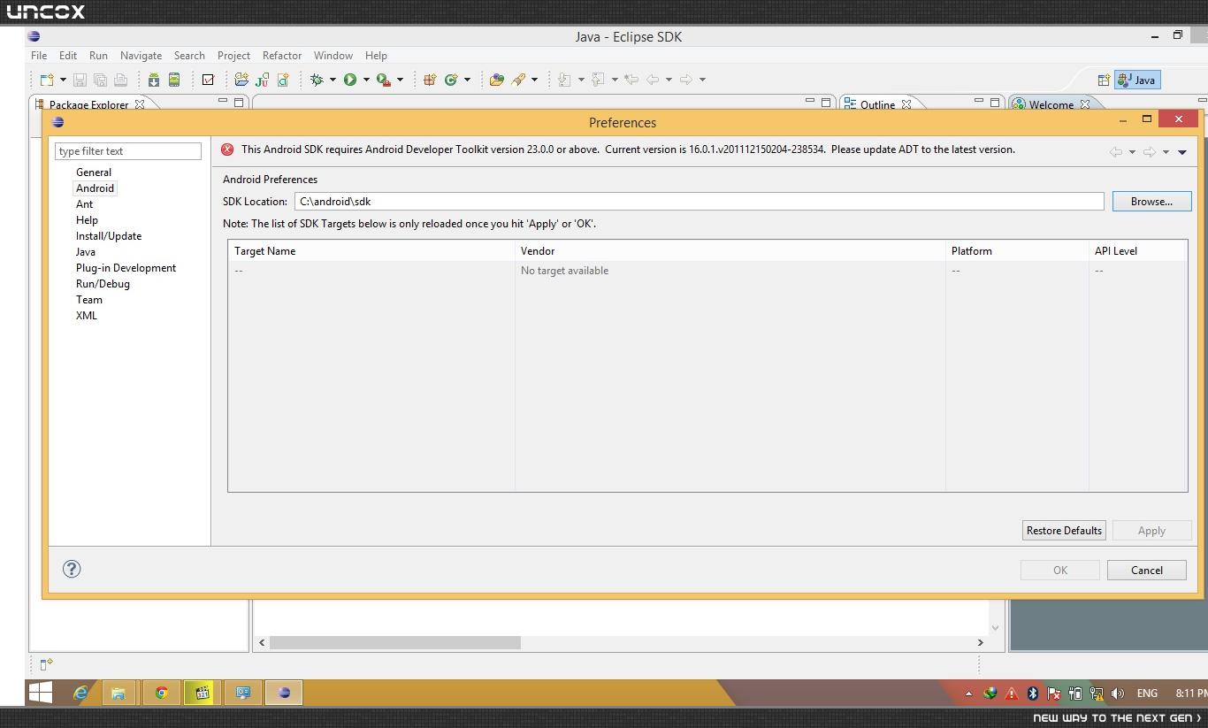
Task: Select Java in preferences tree
Action: pos(86,252)
